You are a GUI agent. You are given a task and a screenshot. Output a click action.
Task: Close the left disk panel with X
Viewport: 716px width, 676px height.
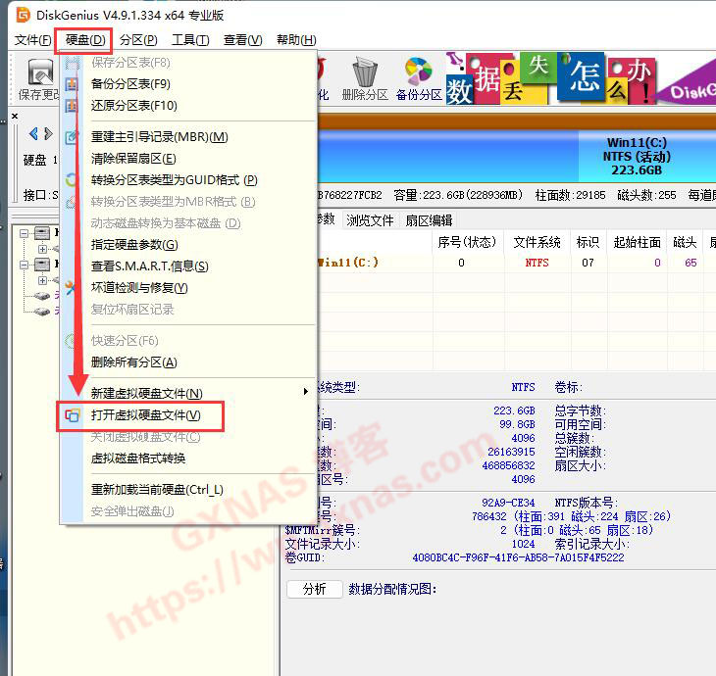(15, 117)
